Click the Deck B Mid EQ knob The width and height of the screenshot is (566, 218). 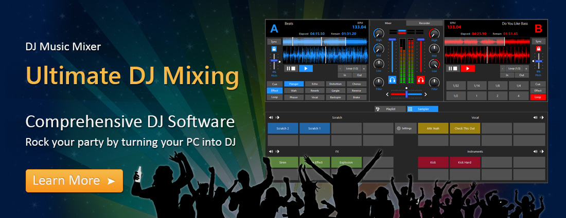tap(434, 49)
